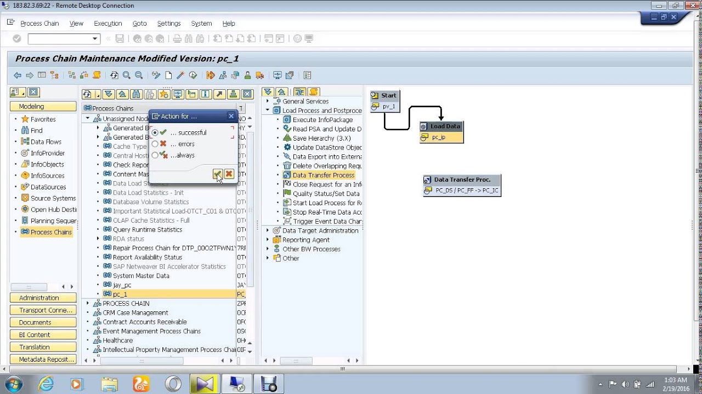This screenshot has height=394, width=702.
Task: Select the "errors" radio option
Action: click(x=155, y=144)
